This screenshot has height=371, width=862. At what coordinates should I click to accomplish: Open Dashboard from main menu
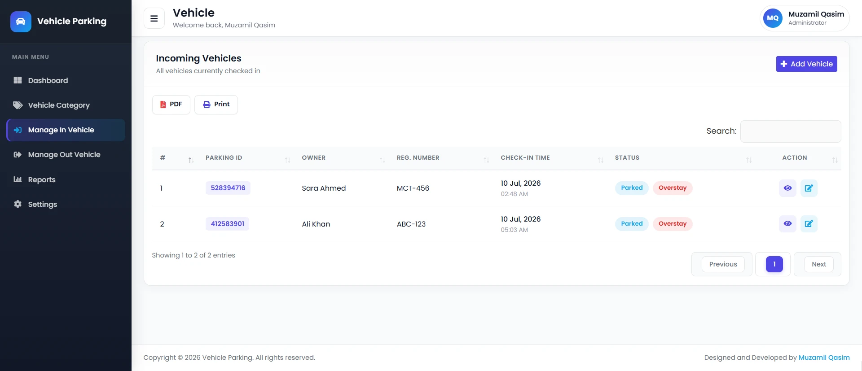point(66,80)
